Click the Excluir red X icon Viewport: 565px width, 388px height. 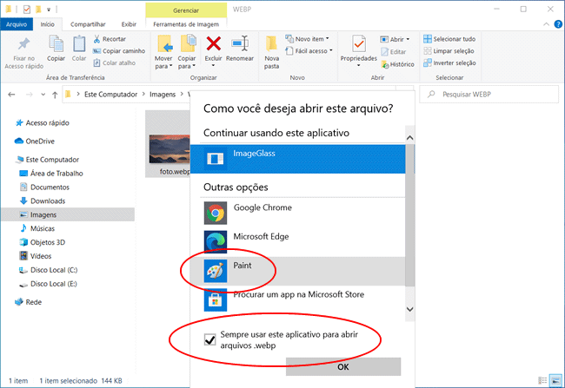click(x=213, y=43)
